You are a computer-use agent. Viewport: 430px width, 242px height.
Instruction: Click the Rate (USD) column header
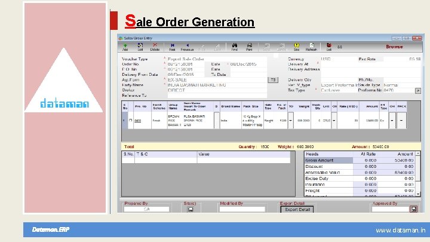348,106
